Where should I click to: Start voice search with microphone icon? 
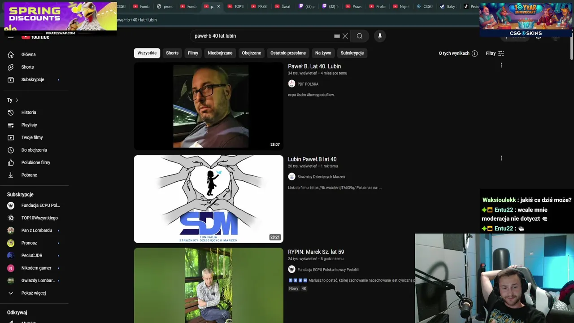pyautogui.click(x=380, y=36)
